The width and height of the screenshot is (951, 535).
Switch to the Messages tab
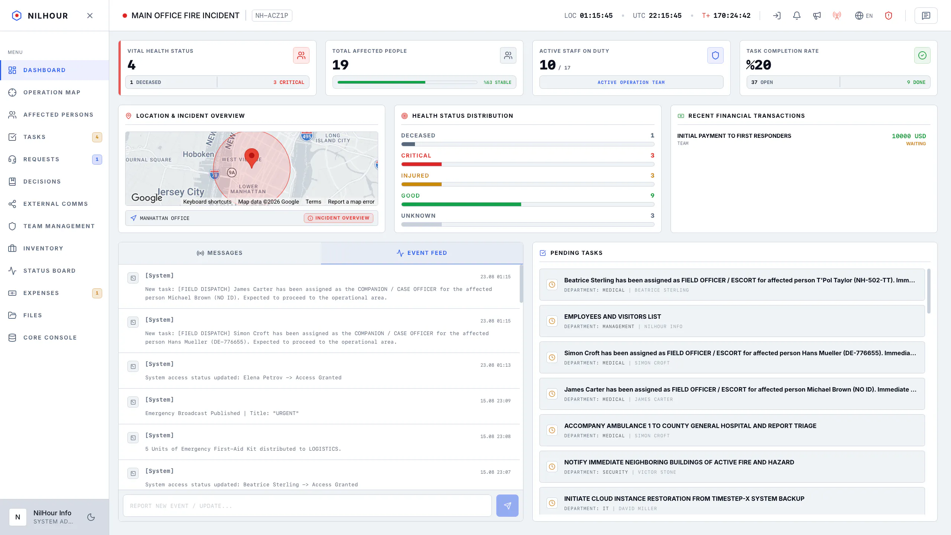click(220, 253)
